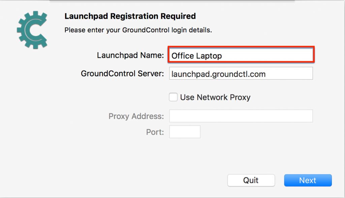The image size is (345, 198).
Task: Click the GroundControl Server label
Action: pyautogui.click(x=122, y=74)
